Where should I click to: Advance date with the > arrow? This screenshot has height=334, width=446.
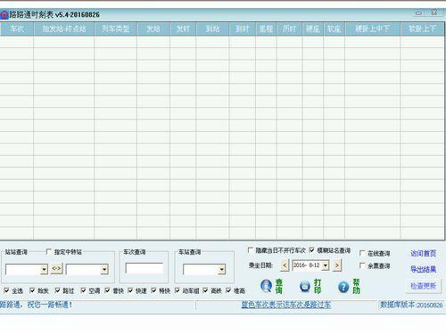click(x=337, y=265)
